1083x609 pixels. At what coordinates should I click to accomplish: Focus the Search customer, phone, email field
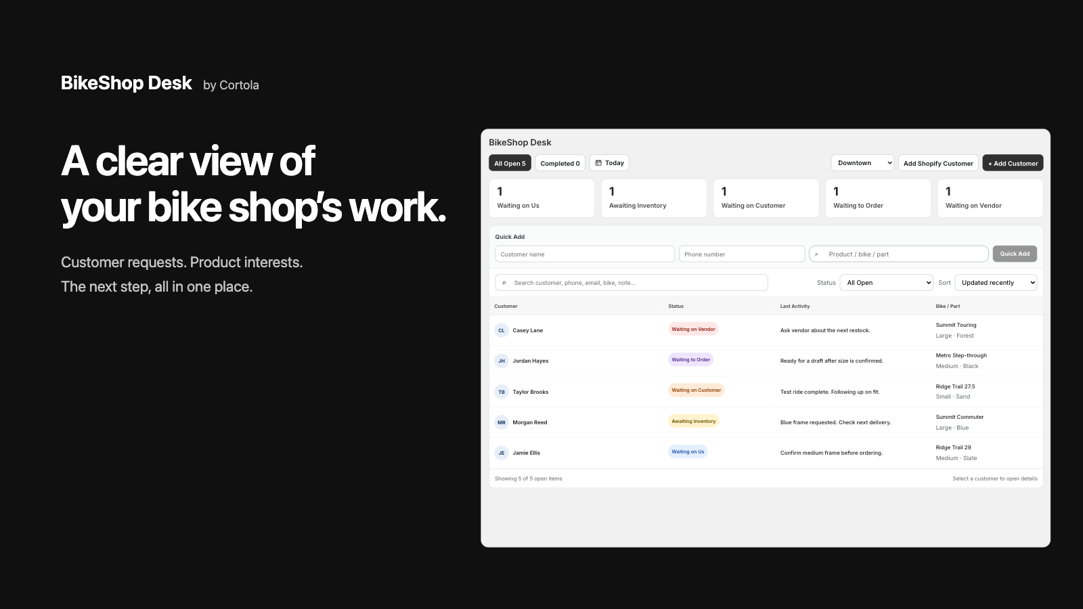click(x=632, y=283)
